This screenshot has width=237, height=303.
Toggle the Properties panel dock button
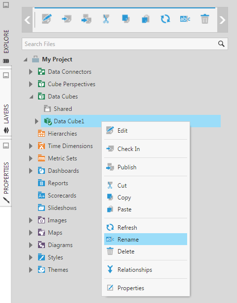[x=6, y=146]
